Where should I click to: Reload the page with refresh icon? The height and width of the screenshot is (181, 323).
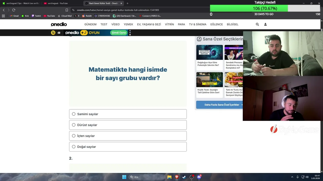coord(14,10)
